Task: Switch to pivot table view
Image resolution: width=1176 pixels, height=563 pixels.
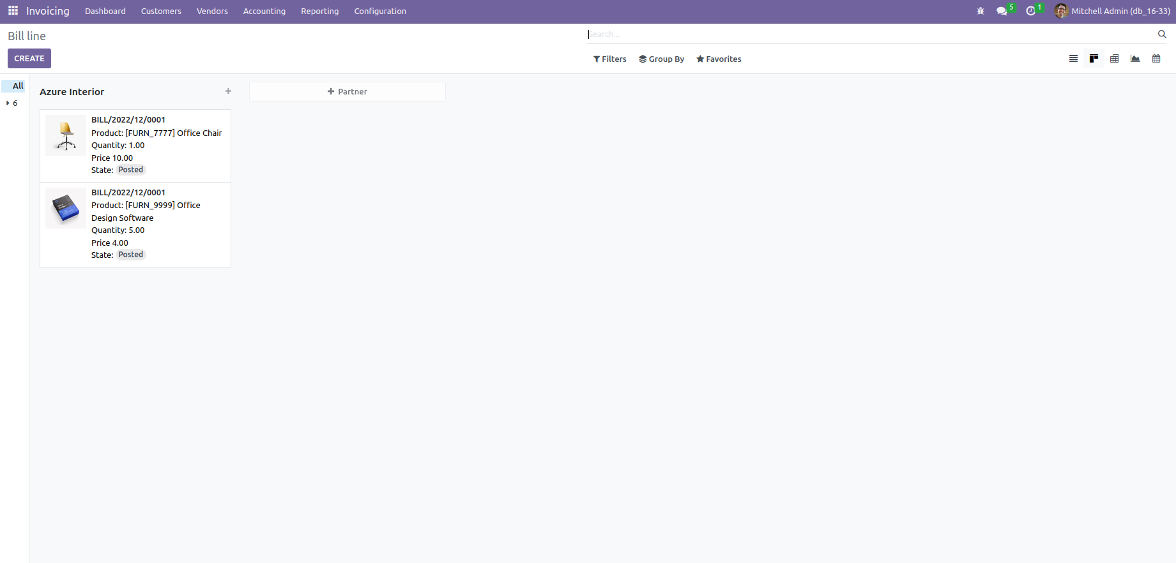Action: [1114, 59]
